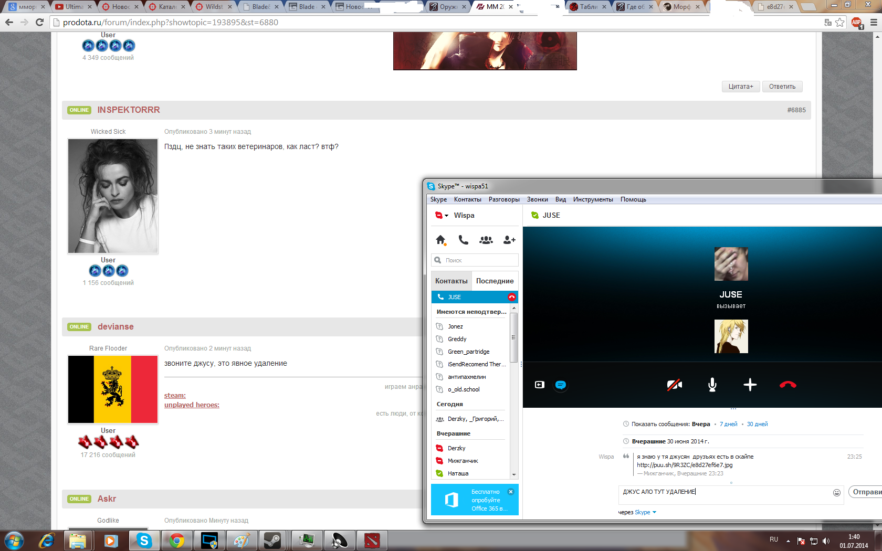Viewport: 882px width, 551px height.
Task: Open the emoticon picker in Skype chat
Action: coord(837,492)
